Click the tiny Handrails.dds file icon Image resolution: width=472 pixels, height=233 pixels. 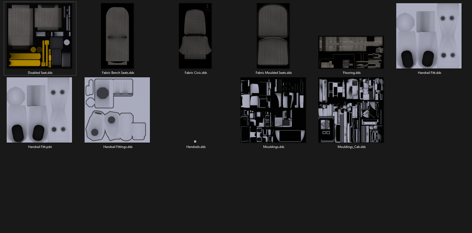195,142
